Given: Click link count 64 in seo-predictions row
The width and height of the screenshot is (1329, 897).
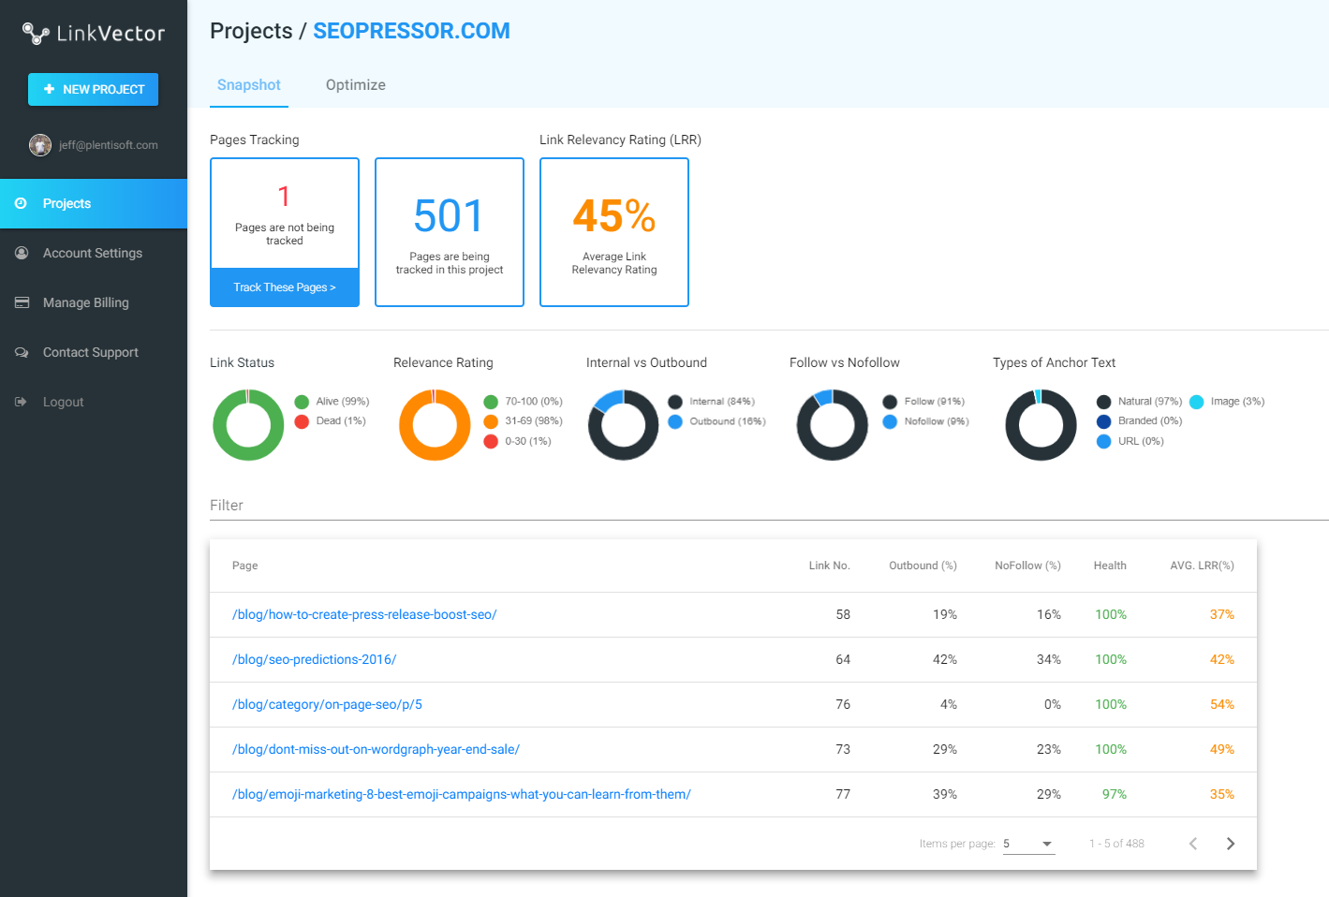Looking at the screenshot, I should pos(843,660).
